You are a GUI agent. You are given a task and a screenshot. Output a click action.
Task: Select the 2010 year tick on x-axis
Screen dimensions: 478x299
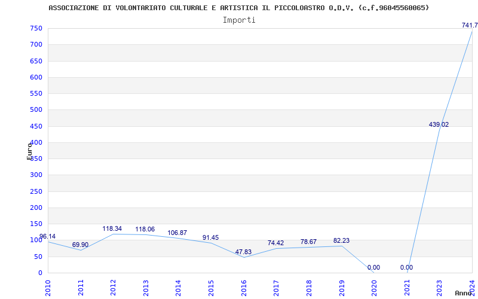click(48, 287)
